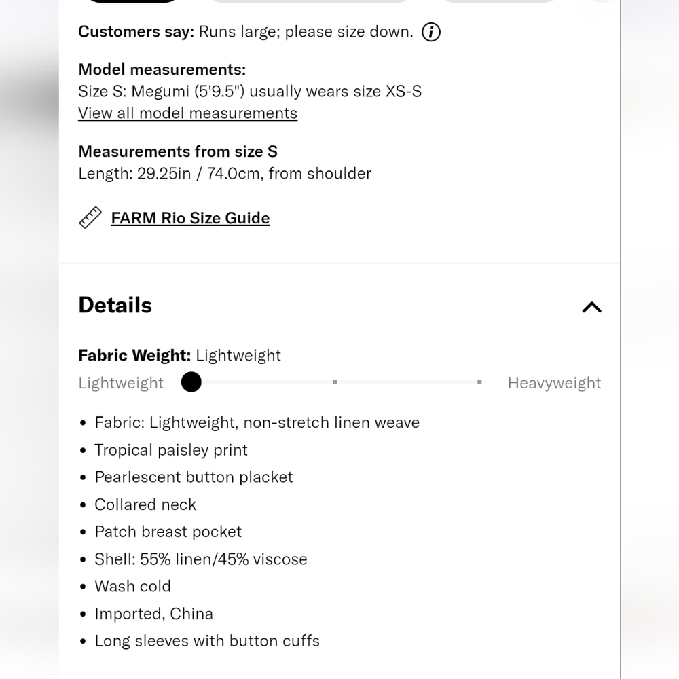Collapse the Details section chevron
Image resolution: width=679 pixels, height=679 pixels.
click(x=591, y=307)
